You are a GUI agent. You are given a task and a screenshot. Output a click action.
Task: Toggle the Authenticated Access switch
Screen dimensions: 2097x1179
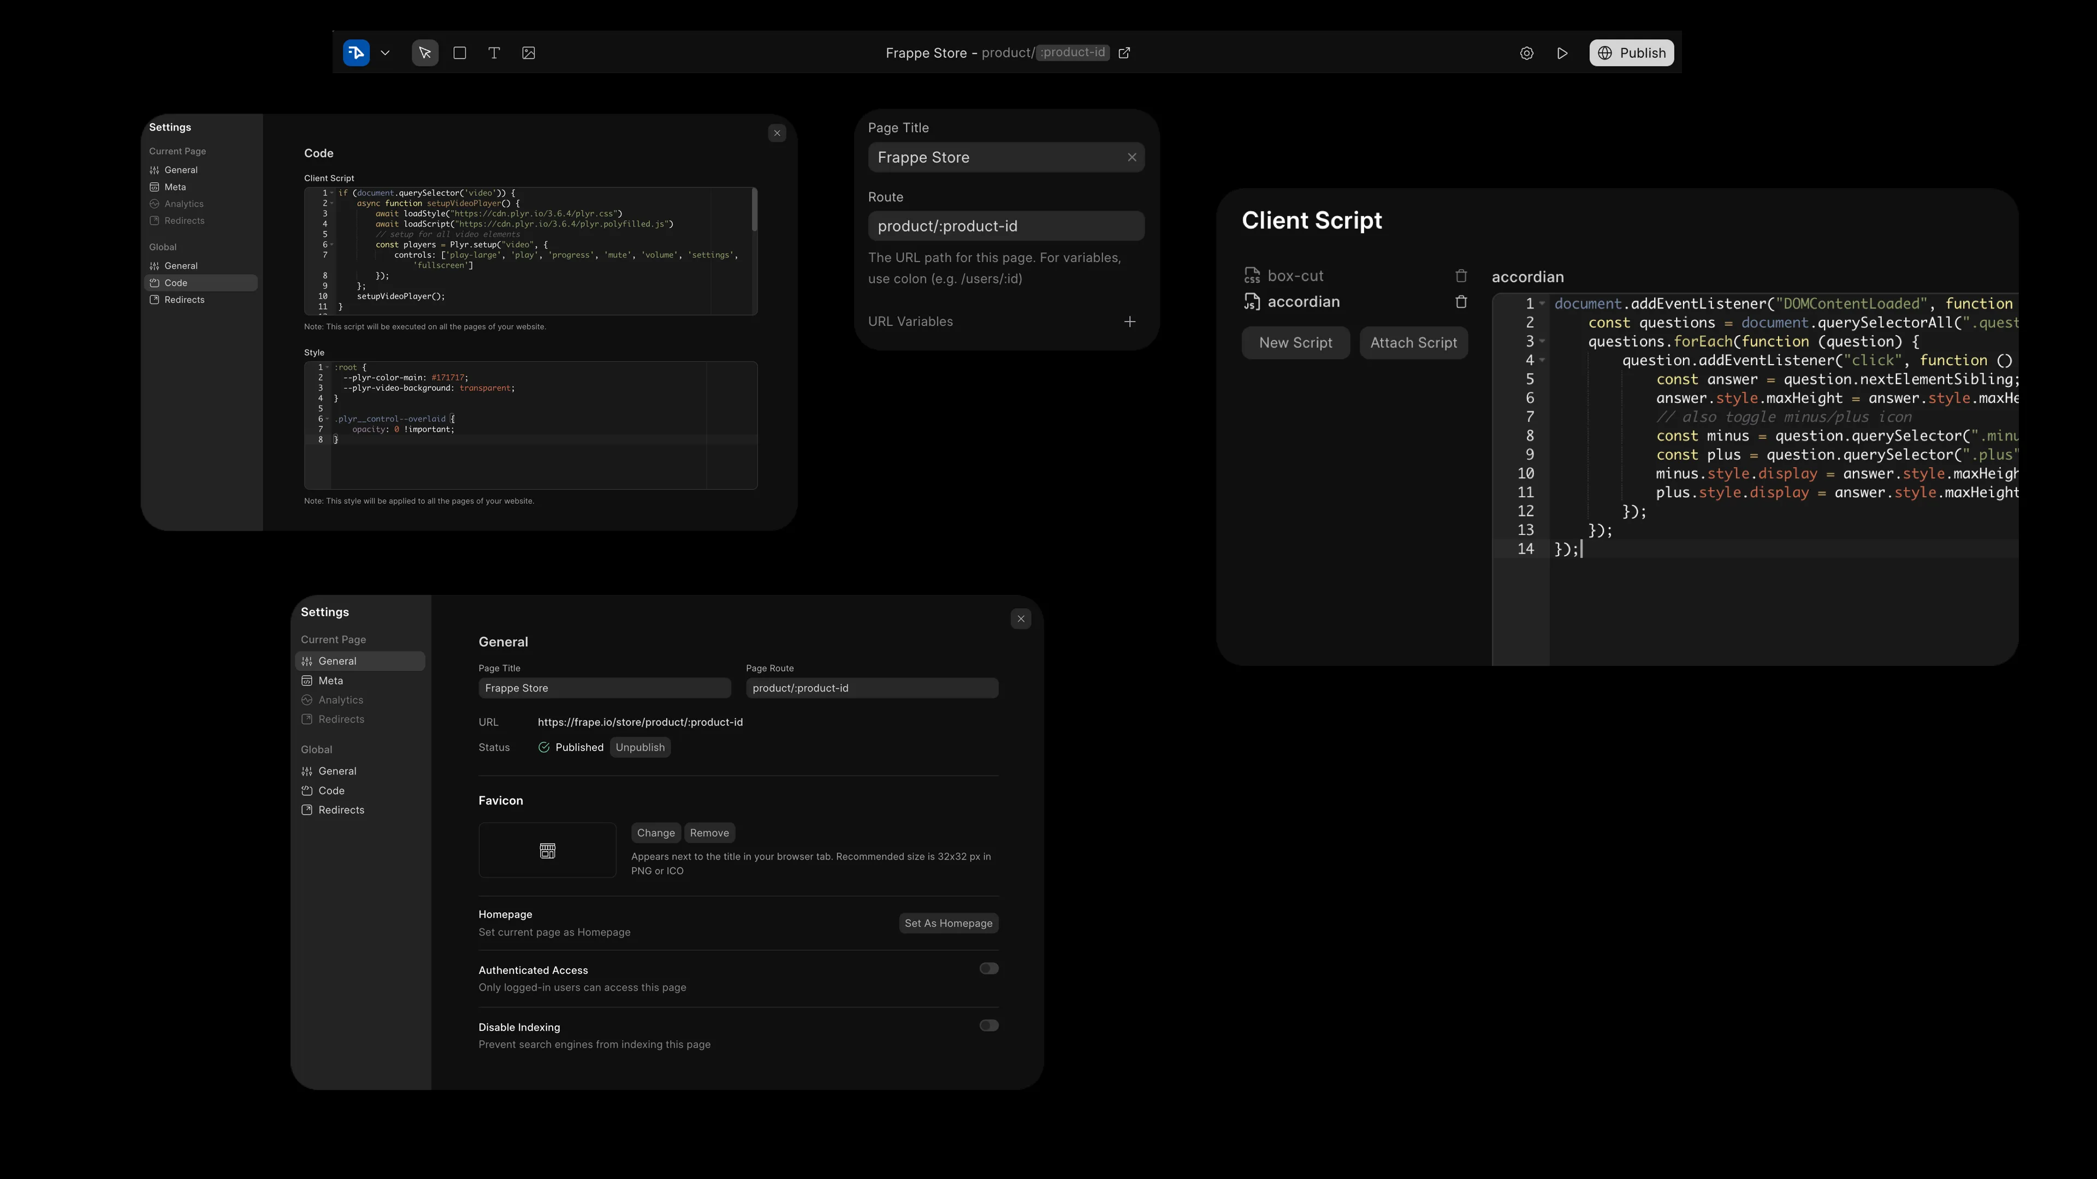pyautogui.click(x=989, y=969)
